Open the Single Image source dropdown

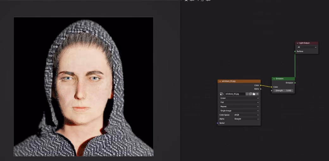point(239,111)
